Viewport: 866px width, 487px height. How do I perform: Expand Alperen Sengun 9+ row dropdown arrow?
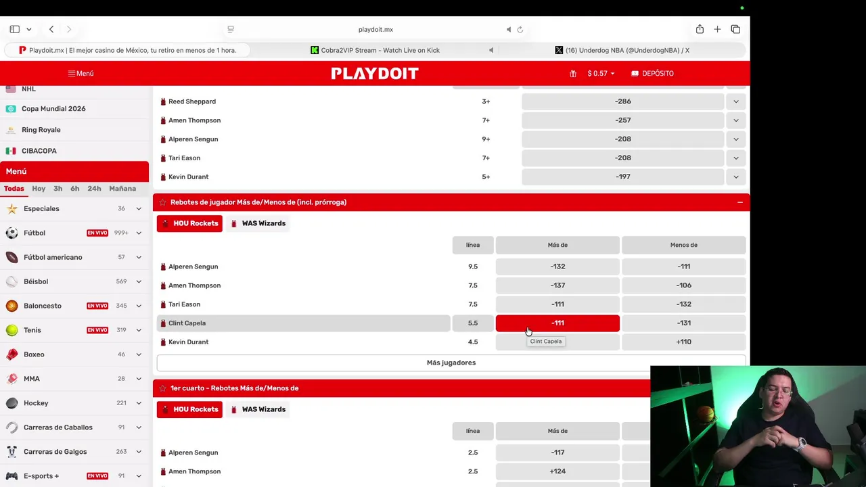[735, 139]
